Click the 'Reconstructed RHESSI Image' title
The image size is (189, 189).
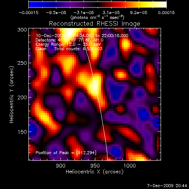[x=94, y=24]
